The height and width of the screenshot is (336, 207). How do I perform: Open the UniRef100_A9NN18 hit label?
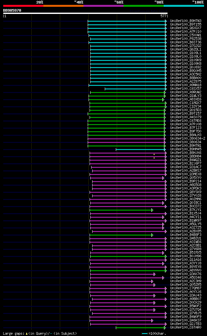point(186,85)
